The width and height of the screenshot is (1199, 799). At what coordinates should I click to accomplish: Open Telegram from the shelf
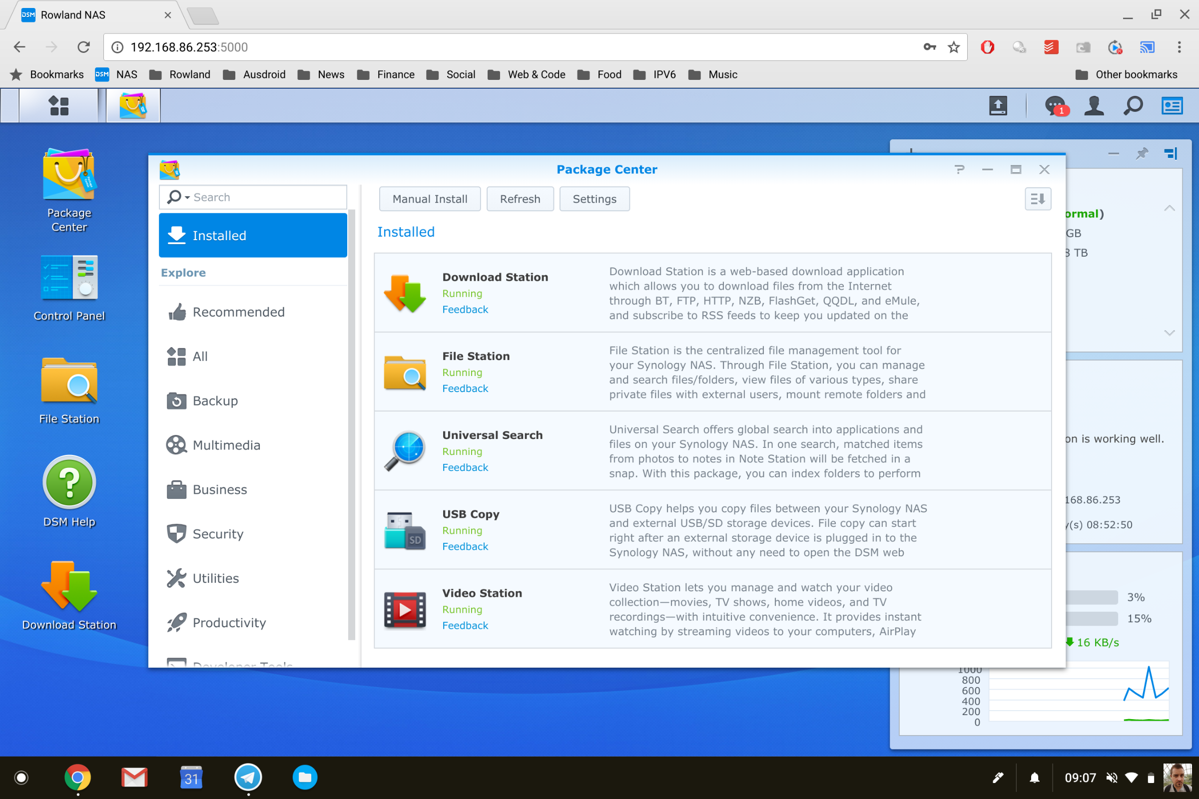click(x=248, y=777)
